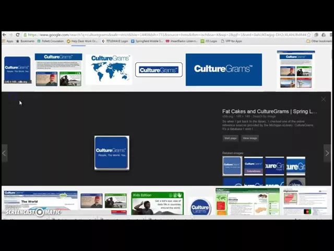Open the Help Desk Work Or... bookmark
This screenshot has height=251, width=334.
click(x=82, y=41)
